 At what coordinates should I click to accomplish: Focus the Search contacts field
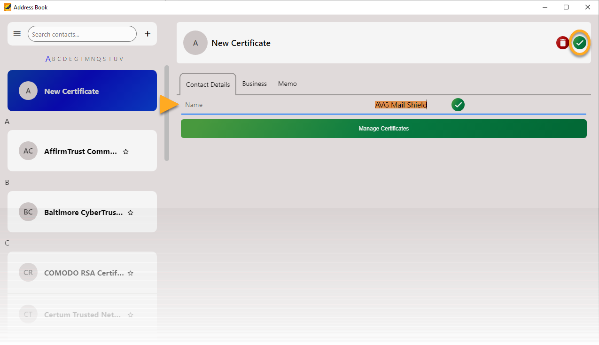coord(82,34)
